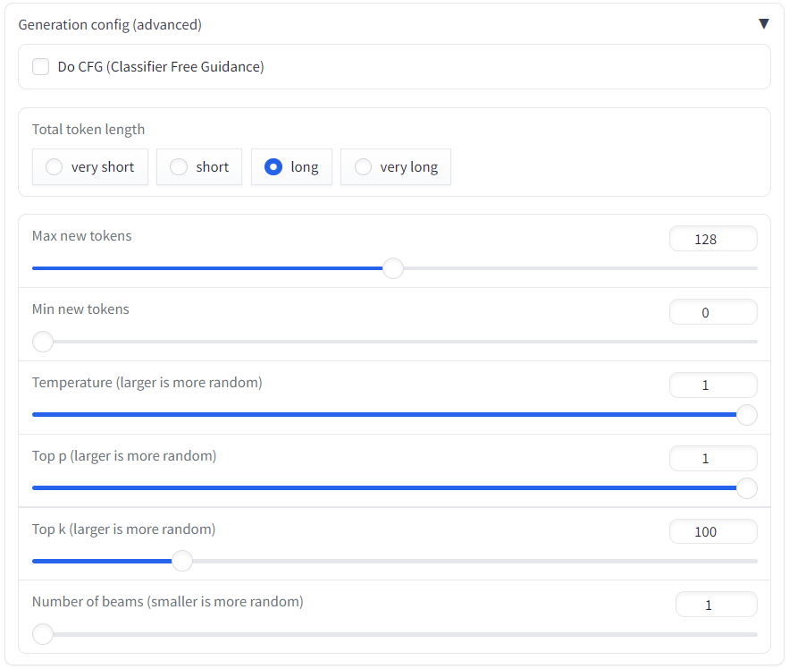The width and height of the screenshot is (789, 669).
Task: Click the Max new tokens number field
Action: (712, 239)
